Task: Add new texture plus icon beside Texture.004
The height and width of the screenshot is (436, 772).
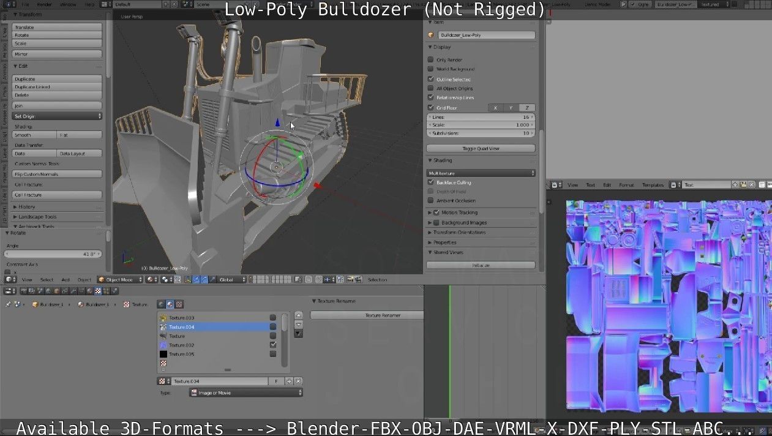Action: (x=290, y=381)
